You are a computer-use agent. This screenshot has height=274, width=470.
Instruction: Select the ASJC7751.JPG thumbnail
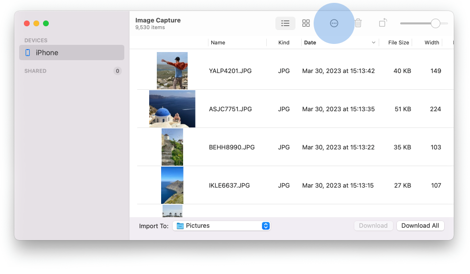(172, 109)
